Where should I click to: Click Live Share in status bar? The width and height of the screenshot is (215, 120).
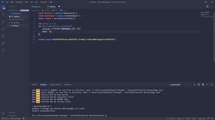coord(16,119)
